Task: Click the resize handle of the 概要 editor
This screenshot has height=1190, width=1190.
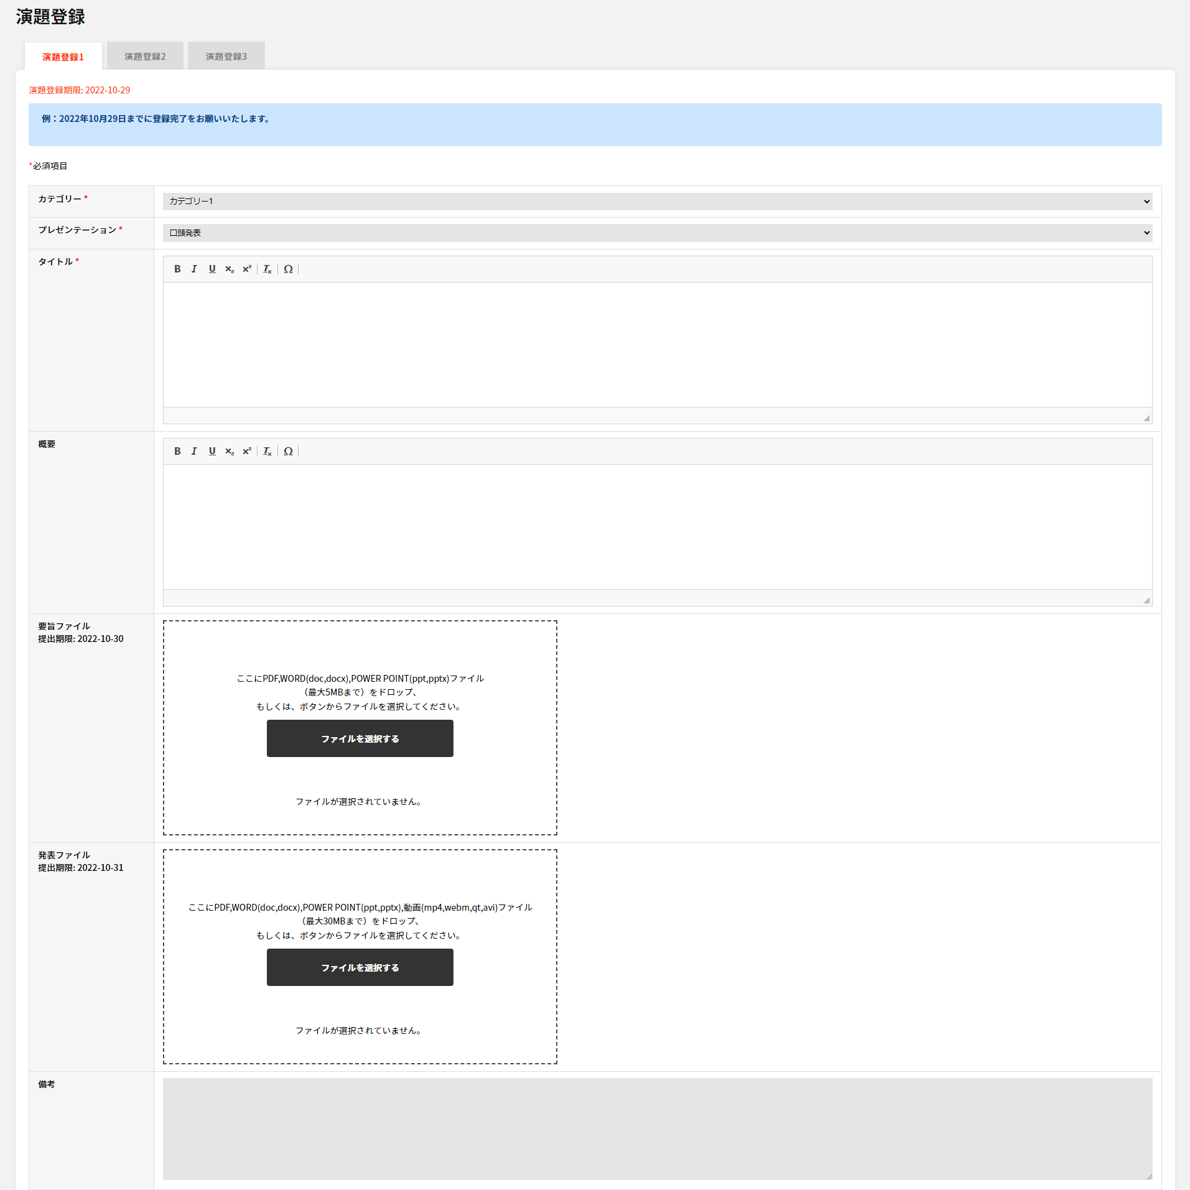Action: pos(1146,600)
